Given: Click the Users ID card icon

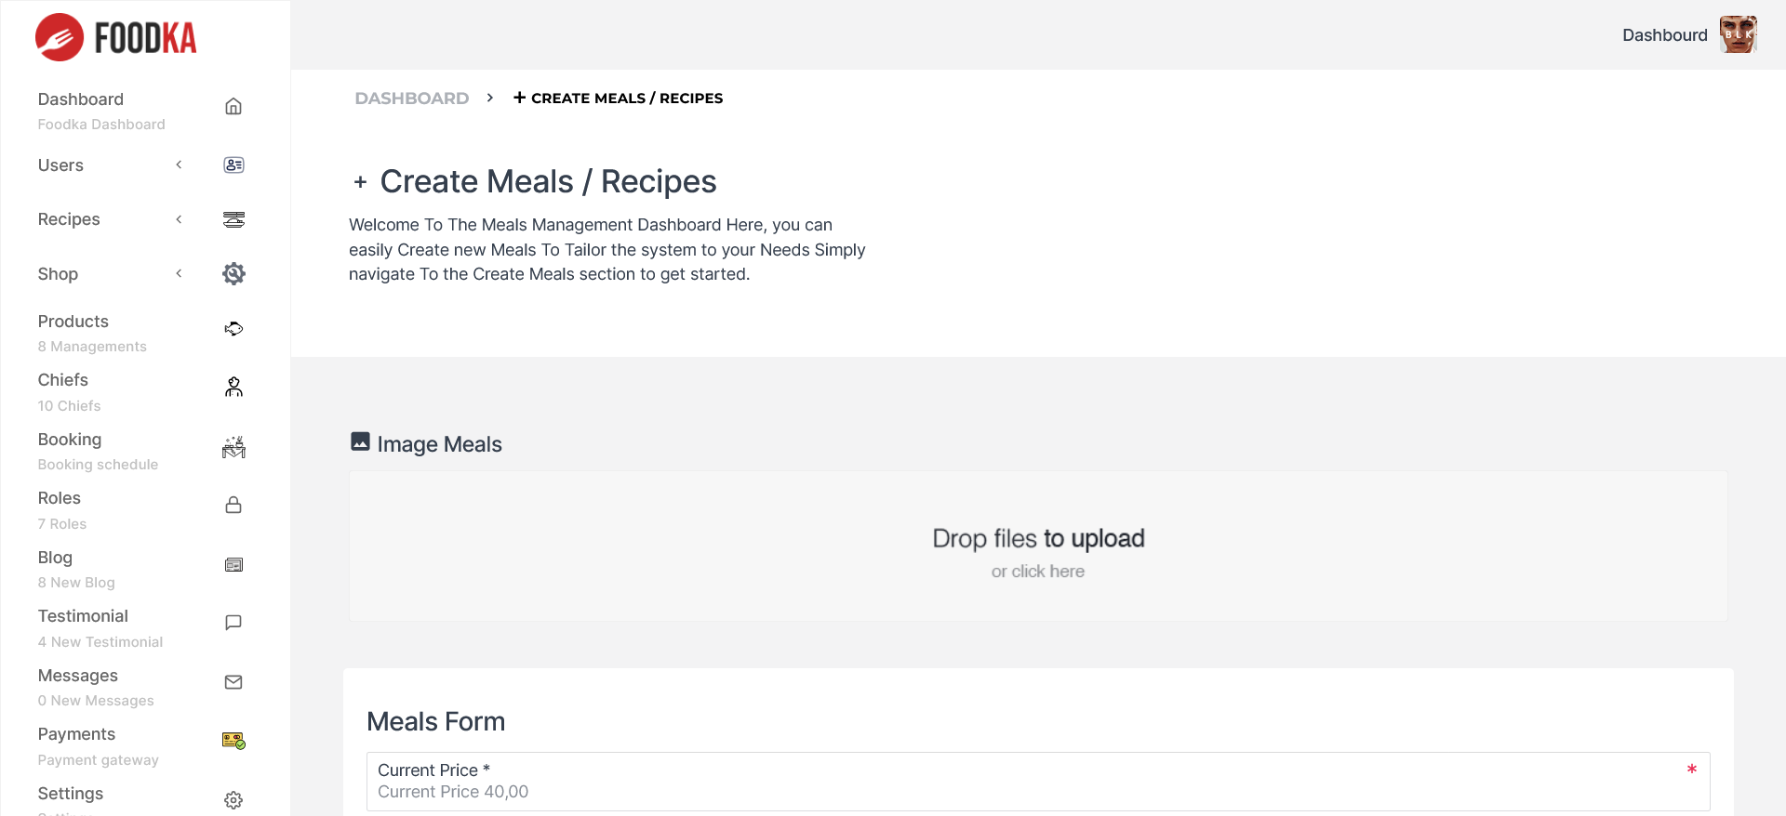Looking at the screenshot, I should point(233,165).
